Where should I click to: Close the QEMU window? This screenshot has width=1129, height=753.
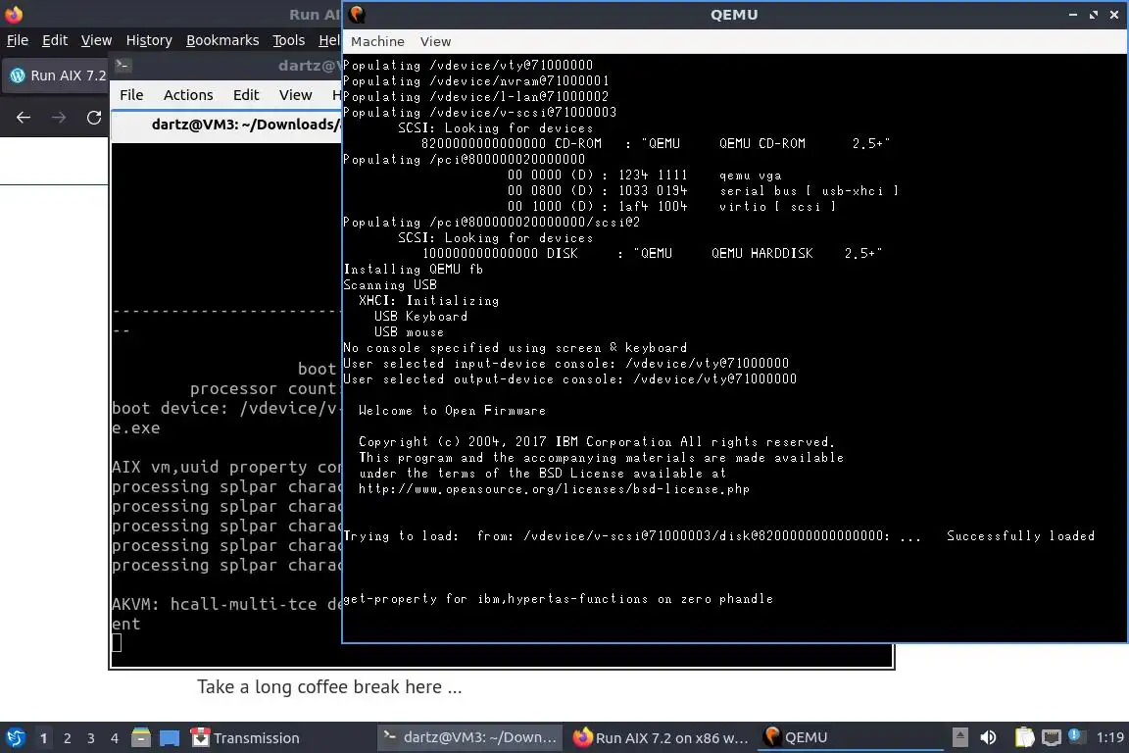point(1114,15)
